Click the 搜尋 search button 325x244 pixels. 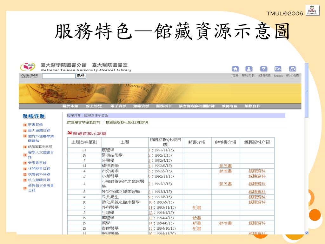[x=81, y=76]
